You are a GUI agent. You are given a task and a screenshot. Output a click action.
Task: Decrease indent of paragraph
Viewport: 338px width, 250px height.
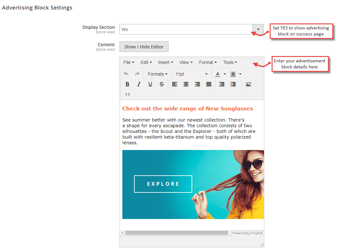tap(222, 84)
